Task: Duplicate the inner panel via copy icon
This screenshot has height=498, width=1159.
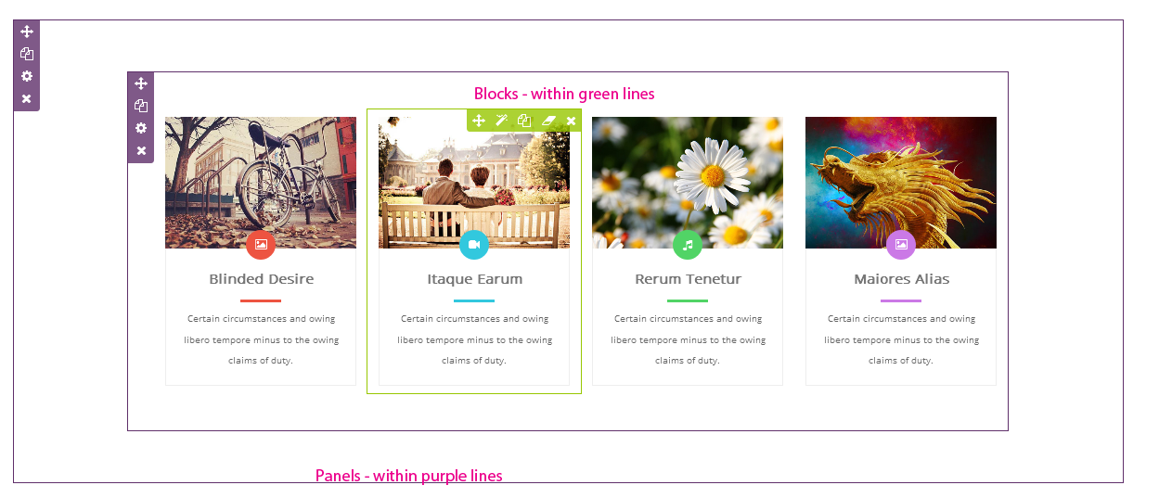Action: [x=141, y=106]
